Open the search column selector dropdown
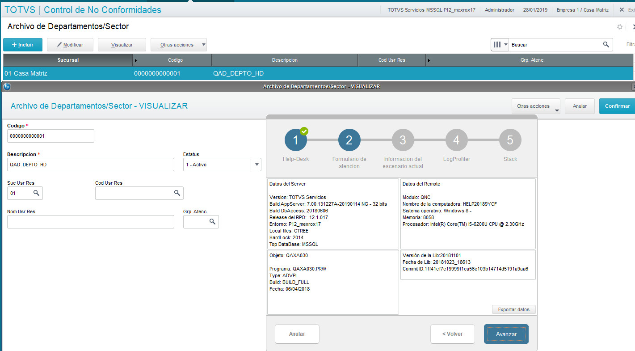The width and height of the screenshot is (635, 351). (x=500, y=45)
